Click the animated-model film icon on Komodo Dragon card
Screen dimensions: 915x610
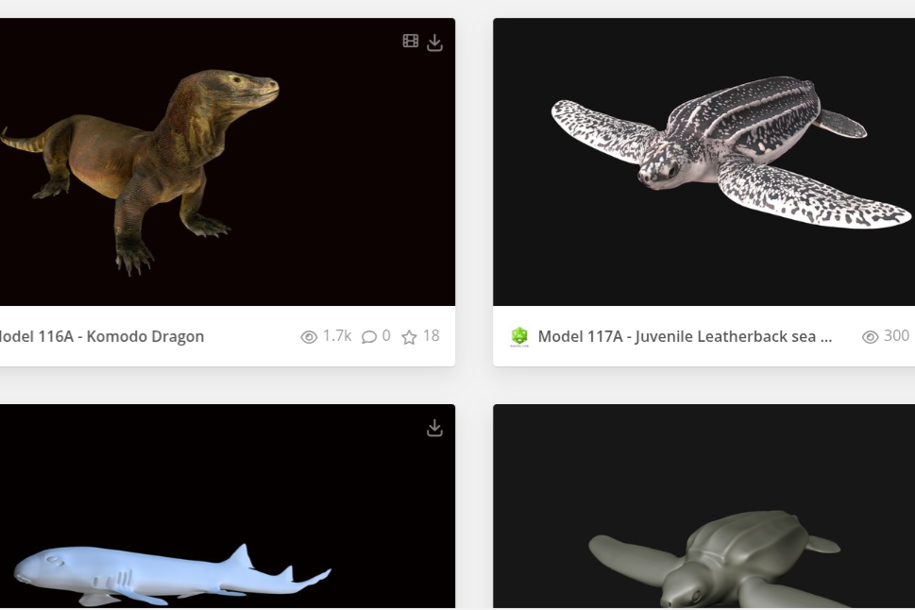[x=410, y=41]
